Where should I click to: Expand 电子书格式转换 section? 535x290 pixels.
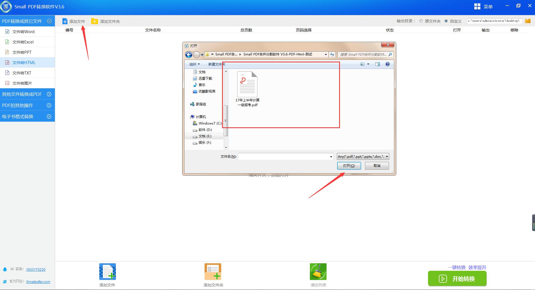(49, 116)
